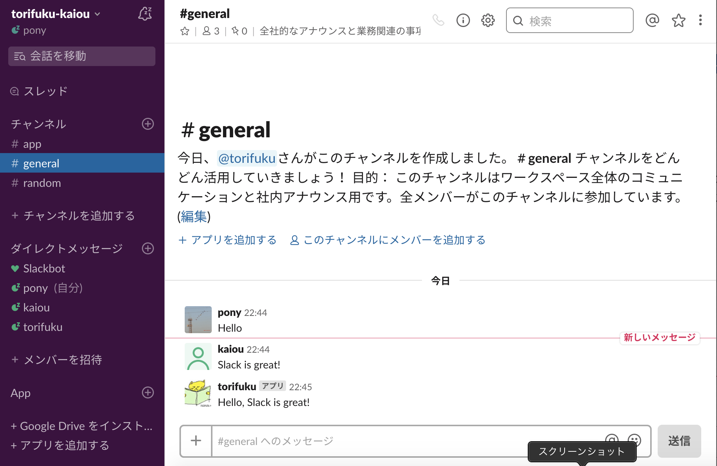Click sidebar アプリを追加する link
This screenshot has height=466, width=717.
pos(60,445)
